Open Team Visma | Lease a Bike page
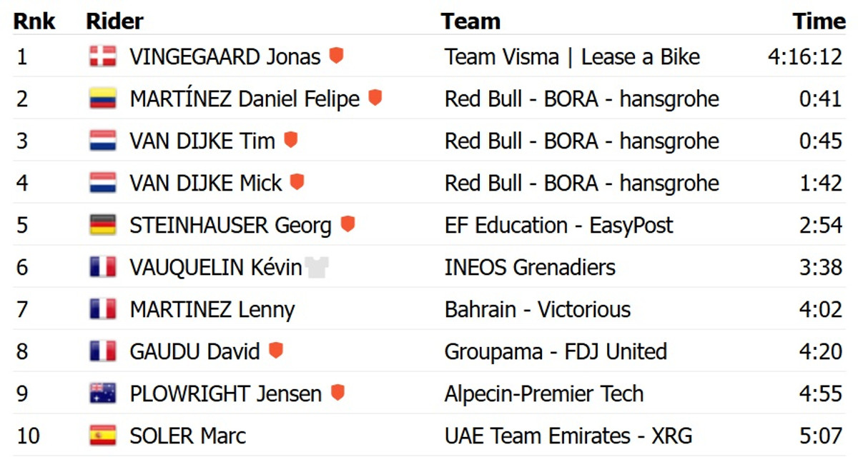 tap(572, 57)
